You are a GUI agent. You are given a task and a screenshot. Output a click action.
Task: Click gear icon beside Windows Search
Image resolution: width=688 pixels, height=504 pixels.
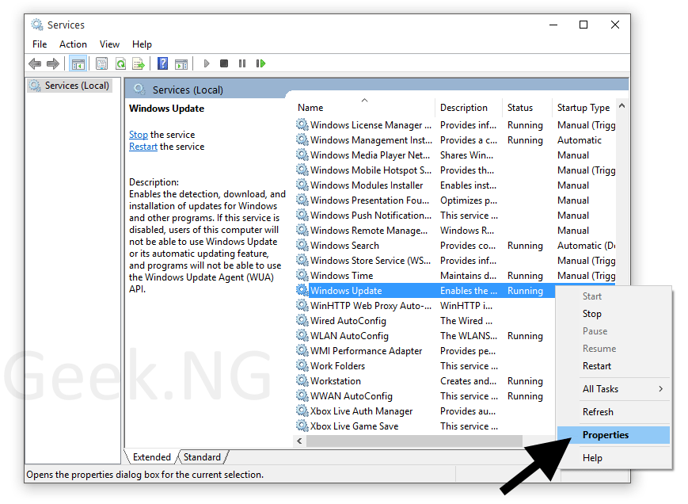pyautogui.click(x=302, y=245)
